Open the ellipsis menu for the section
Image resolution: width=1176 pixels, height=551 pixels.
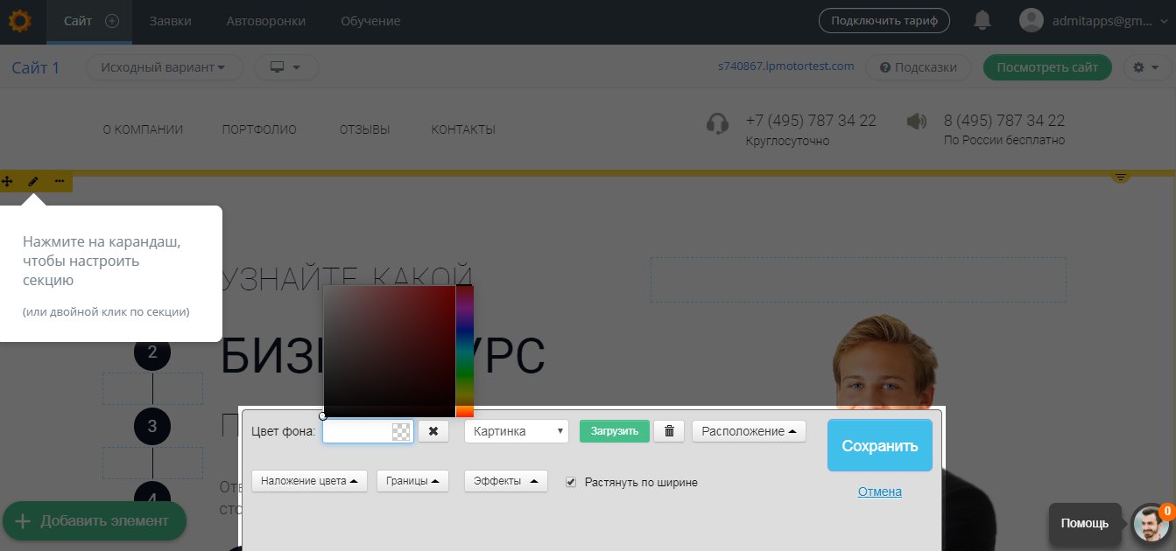(x=59, y=181)
